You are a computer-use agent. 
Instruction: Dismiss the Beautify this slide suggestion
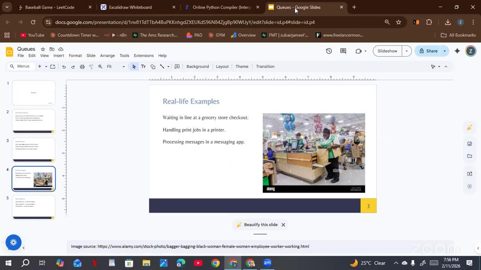pos(283,225)
